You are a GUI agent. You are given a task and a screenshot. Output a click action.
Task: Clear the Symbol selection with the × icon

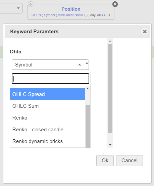[80, 65]
